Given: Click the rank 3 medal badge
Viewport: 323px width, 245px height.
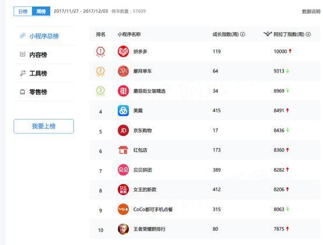Looking at the screenshot, I should tap(100, 91).
